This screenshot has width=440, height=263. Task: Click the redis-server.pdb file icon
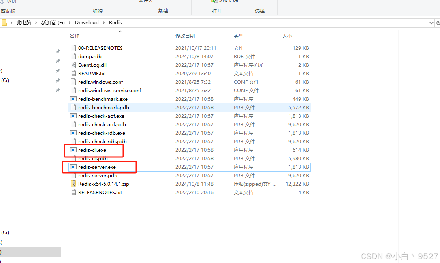click(73, 176)
